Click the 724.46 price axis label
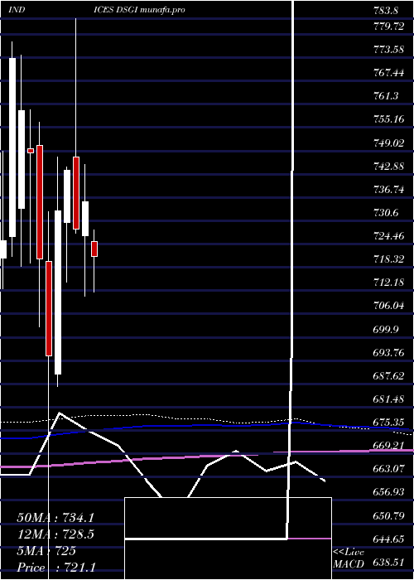The width and height of the screenshot is (414, 580). click(x=388, y=235)
